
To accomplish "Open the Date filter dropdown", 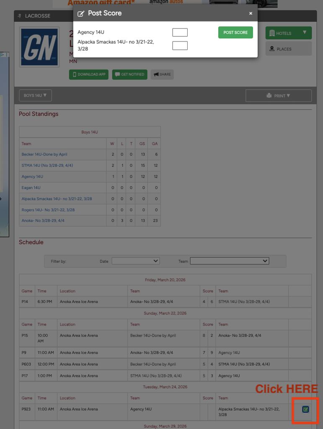I will (135, 261).
